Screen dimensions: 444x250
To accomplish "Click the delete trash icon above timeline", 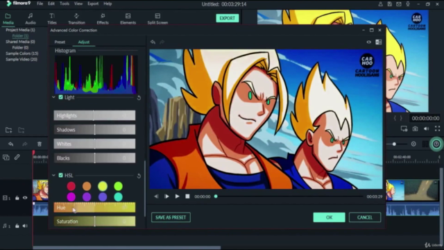I will click(x=40, y=144).
